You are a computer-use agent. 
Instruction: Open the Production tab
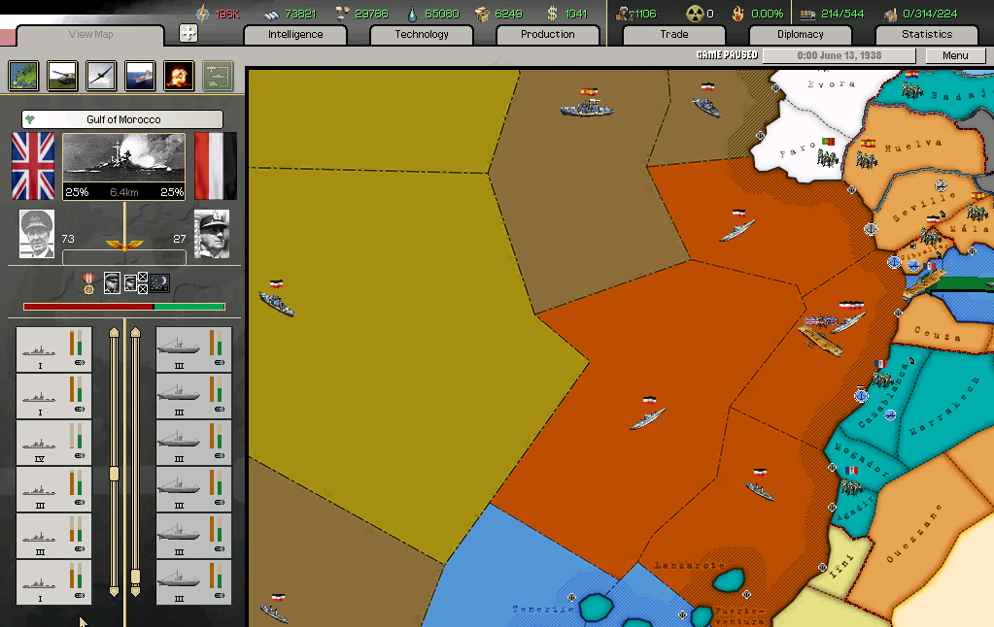548,34
